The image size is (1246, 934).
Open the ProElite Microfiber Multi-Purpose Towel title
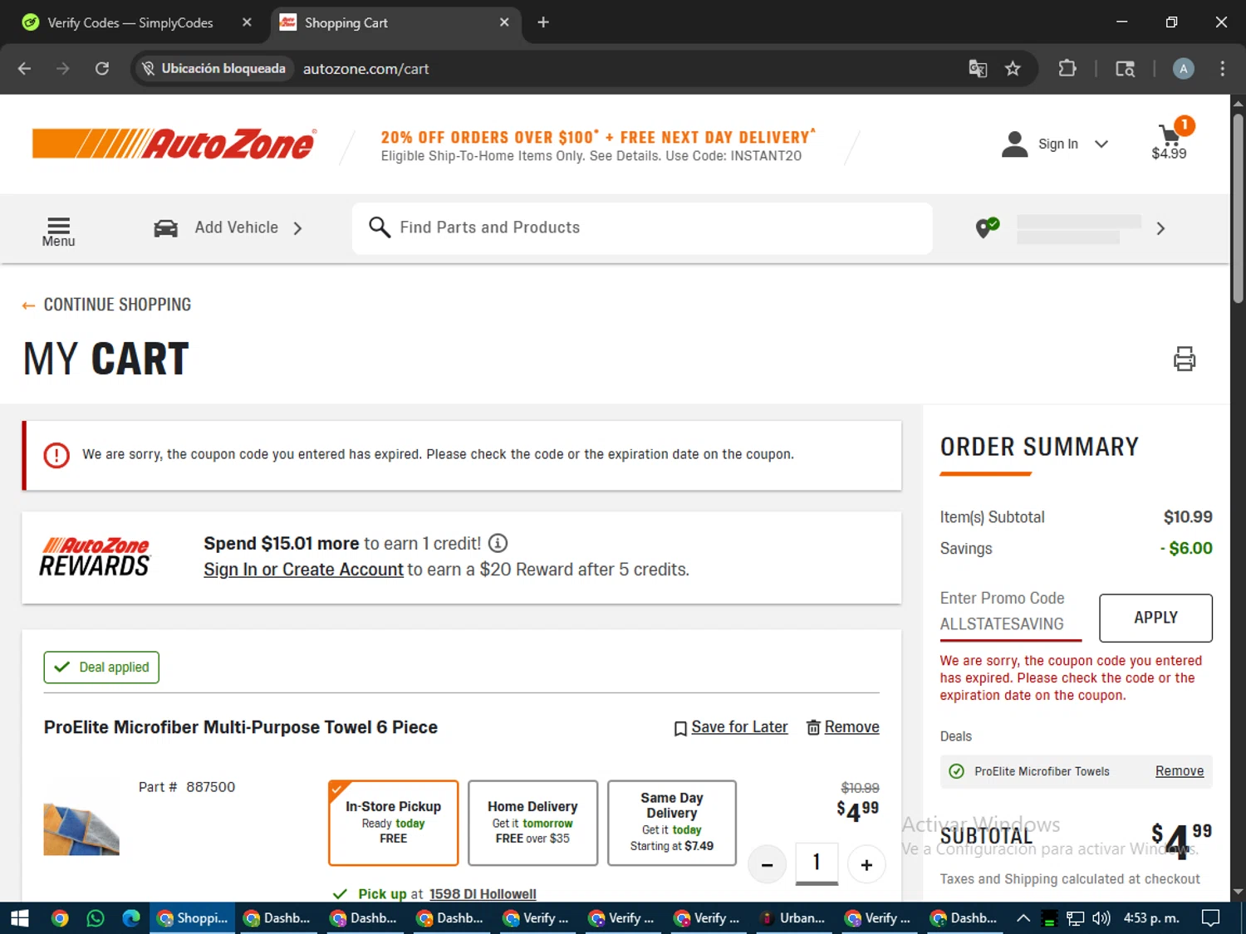pos(241,727)
